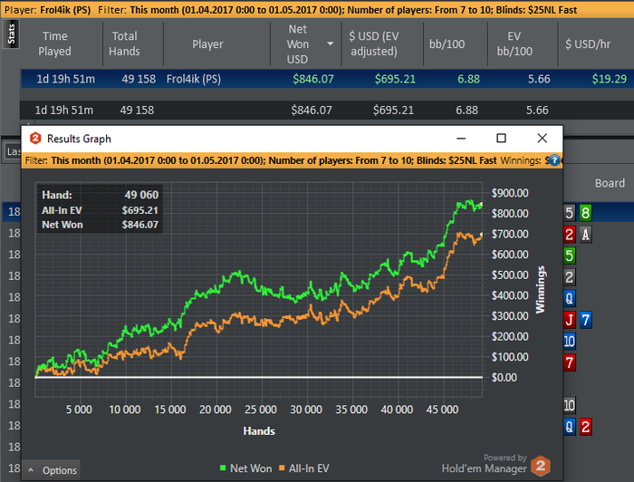Click the Hand 49 060 tooltip value

pos(141,195)
